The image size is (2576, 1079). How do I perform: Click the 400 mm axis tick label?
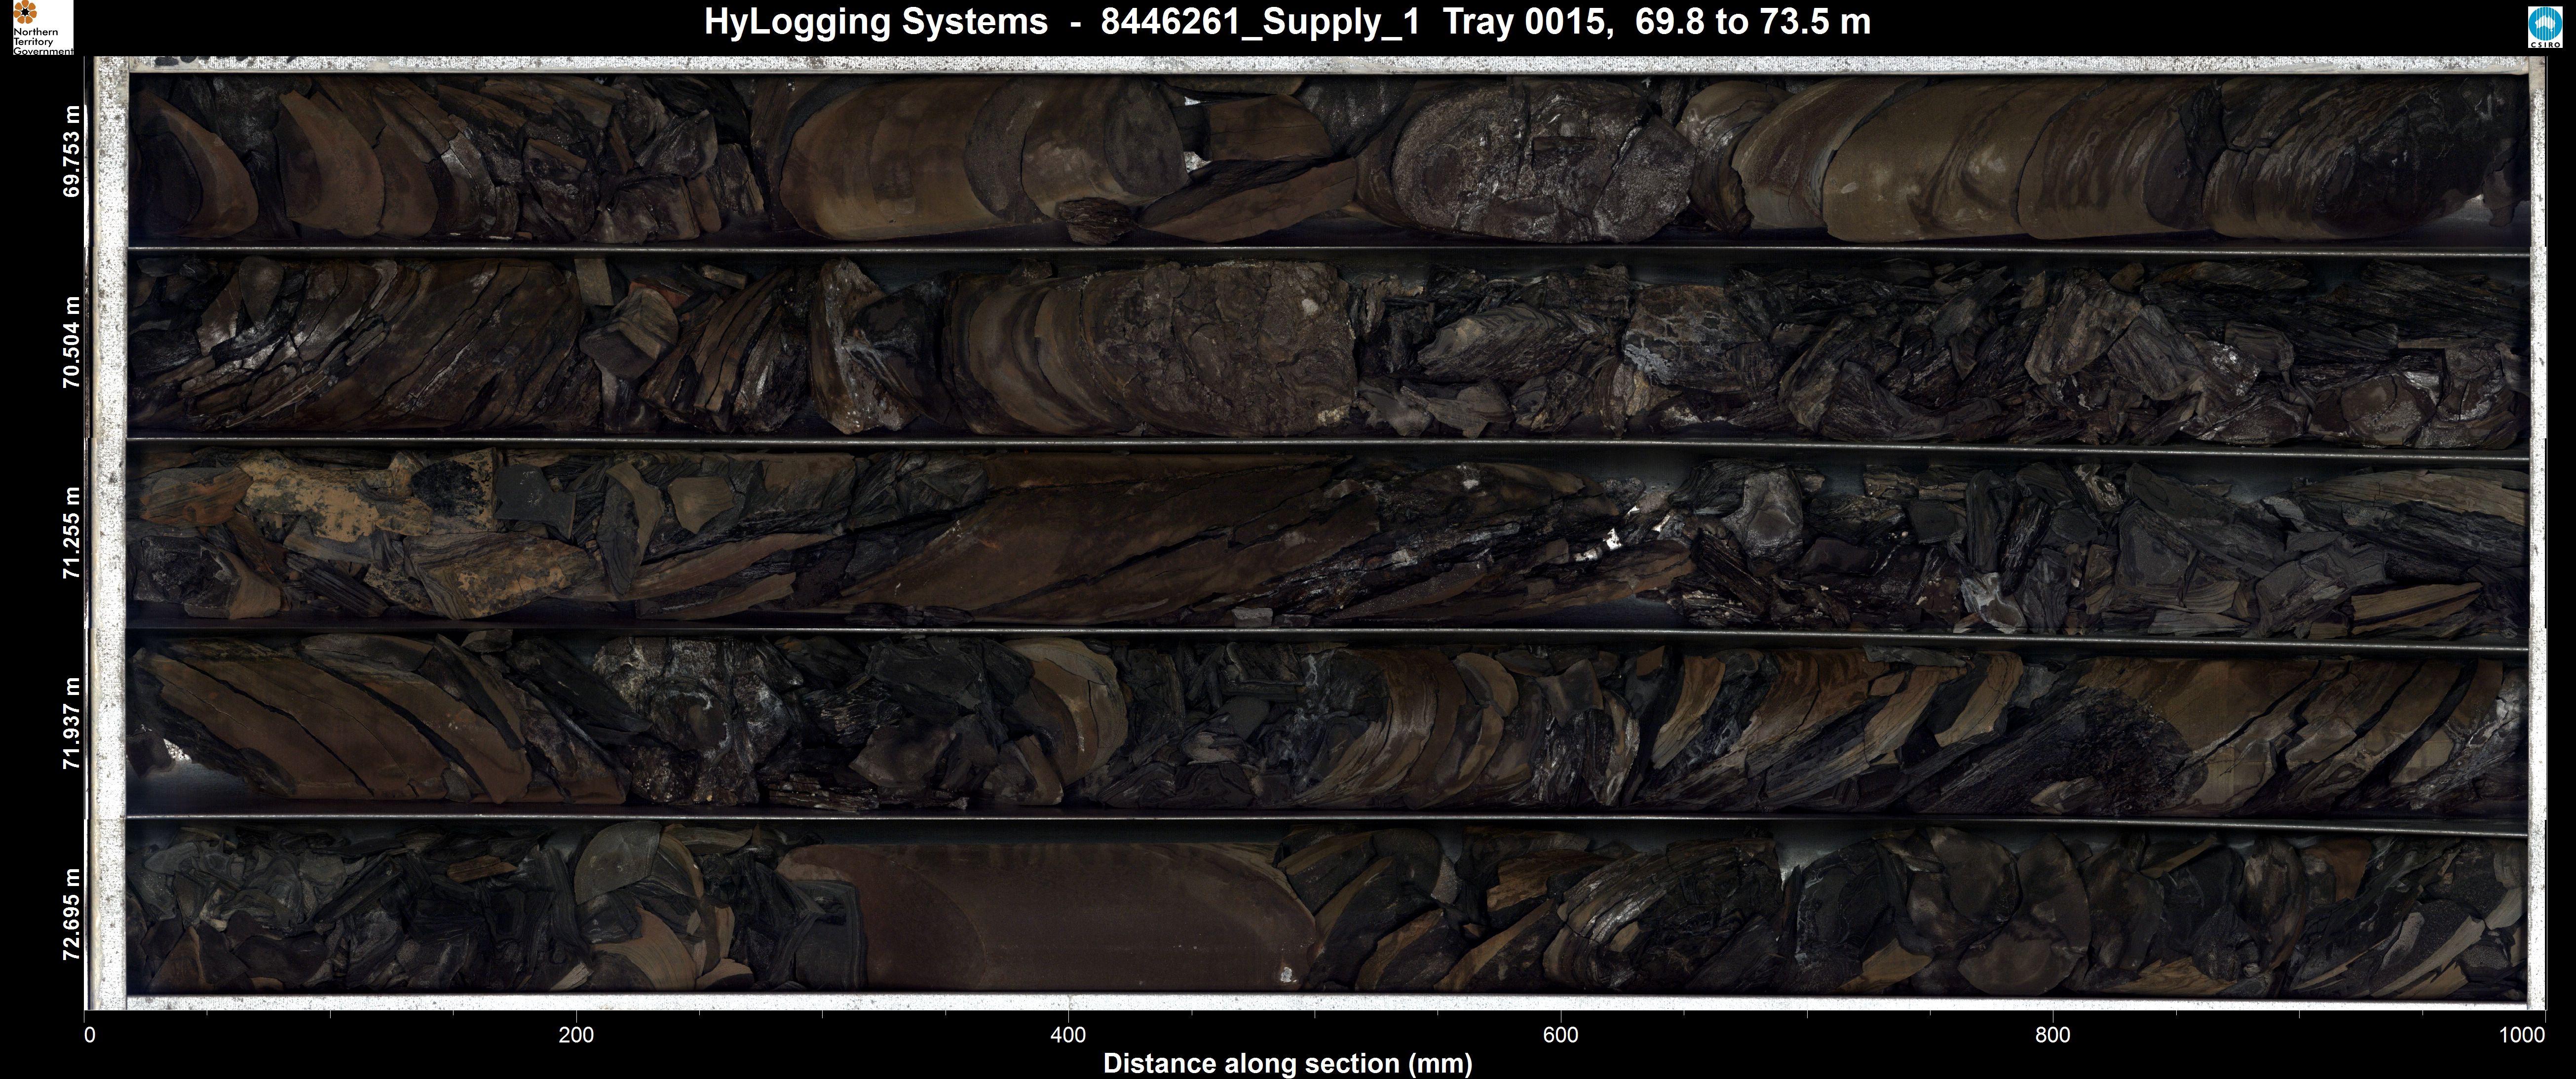(x=1068, y=1036)
